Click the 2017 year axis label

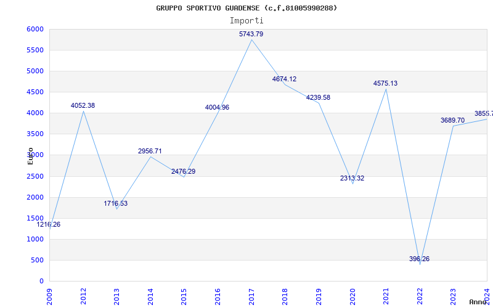(251, 296)
